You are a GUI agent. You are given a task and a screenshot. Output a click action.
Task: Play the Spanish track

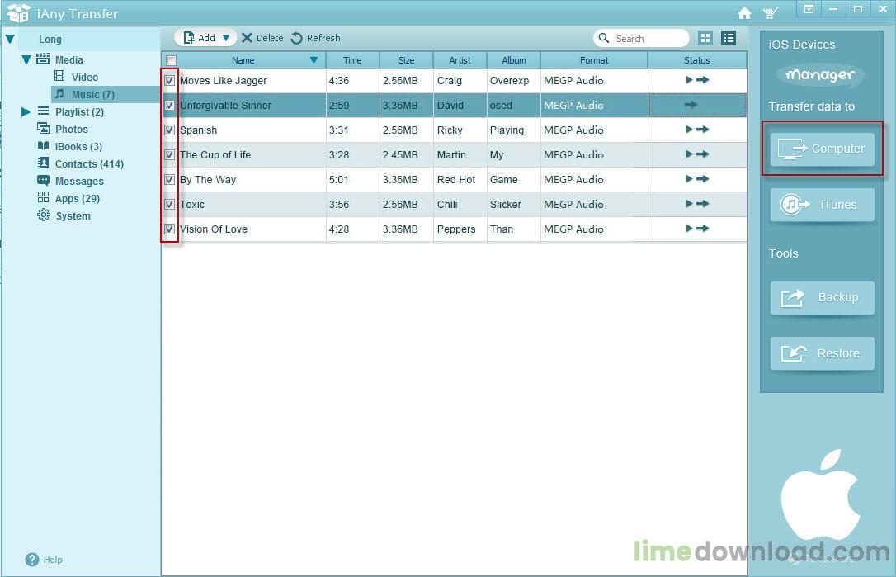tap(689, 130)
